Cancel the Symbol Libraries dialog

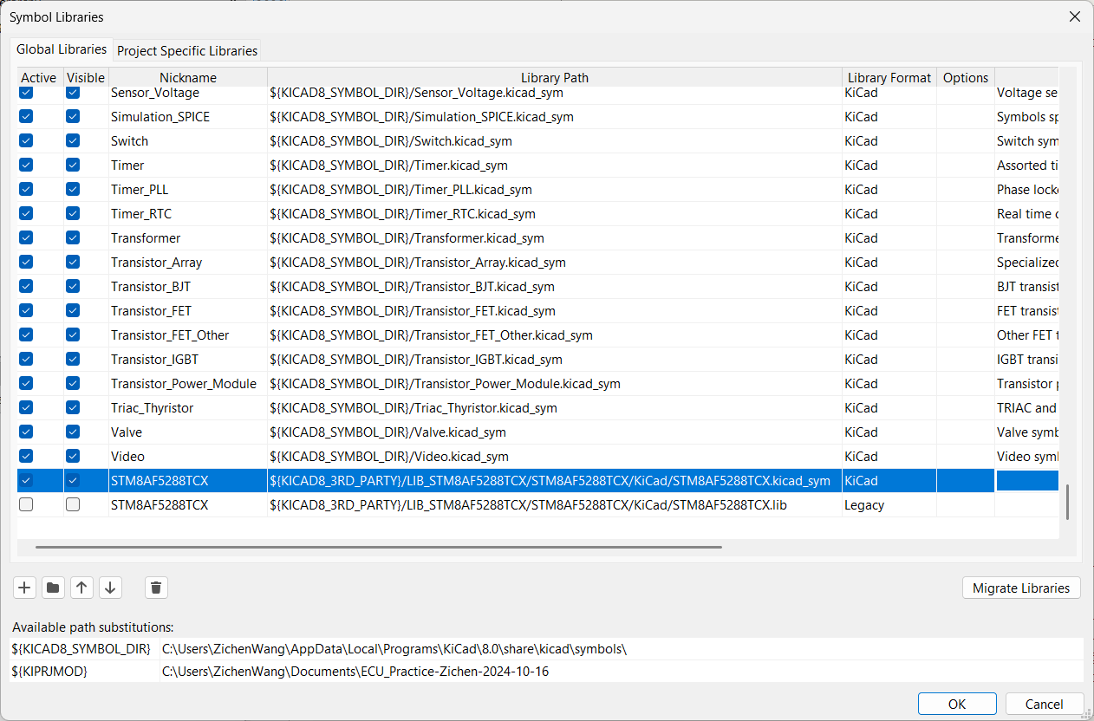[x=1044, y=704]
